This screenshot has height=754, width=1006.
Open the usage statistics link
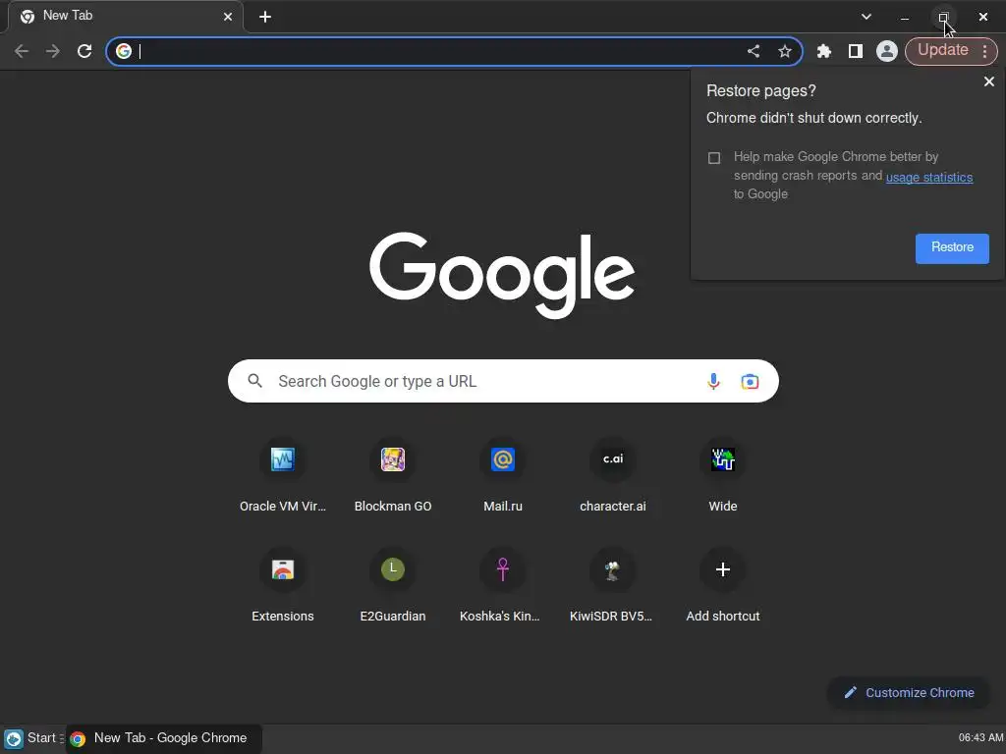[x=929, y=177]
